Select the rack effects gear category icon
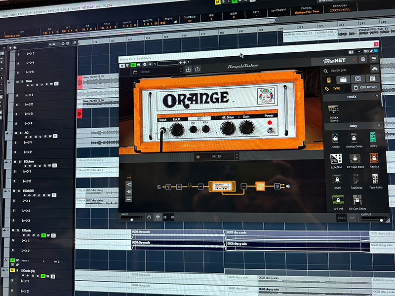Screen dimensions: 395x296 coord(372,78)
